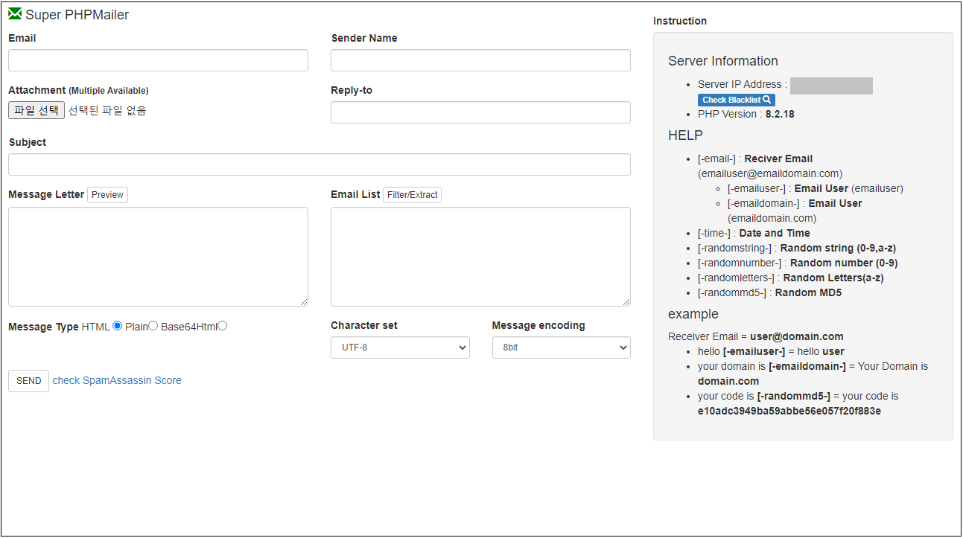Viewport: 963px width, 538px height.
Task: Click the Instruction heading
Action: (x=680, y=21)
